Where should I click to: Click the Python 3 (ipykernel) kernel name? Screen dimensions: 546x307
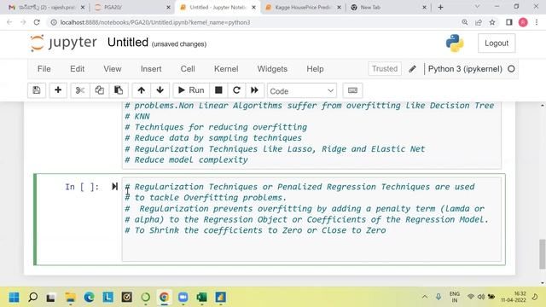(465, 69)
